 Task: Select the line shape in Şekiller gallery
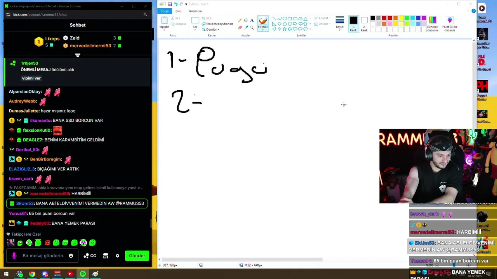[274, 19]
